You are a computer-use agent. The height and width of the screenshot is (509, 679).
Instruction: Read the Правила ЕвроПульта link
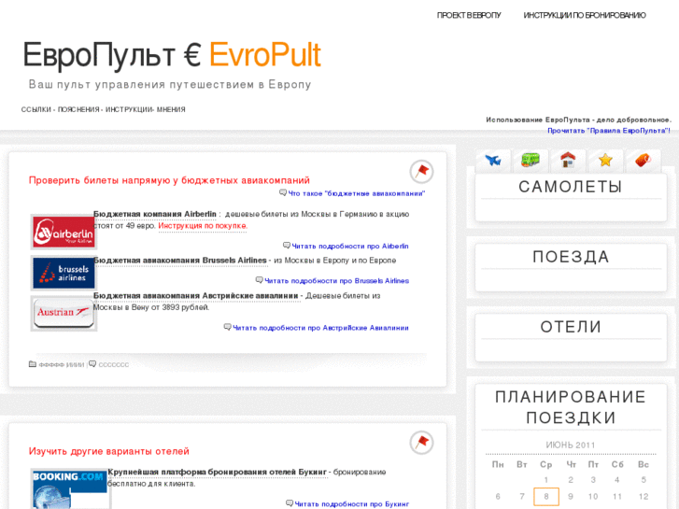[608, 131]
